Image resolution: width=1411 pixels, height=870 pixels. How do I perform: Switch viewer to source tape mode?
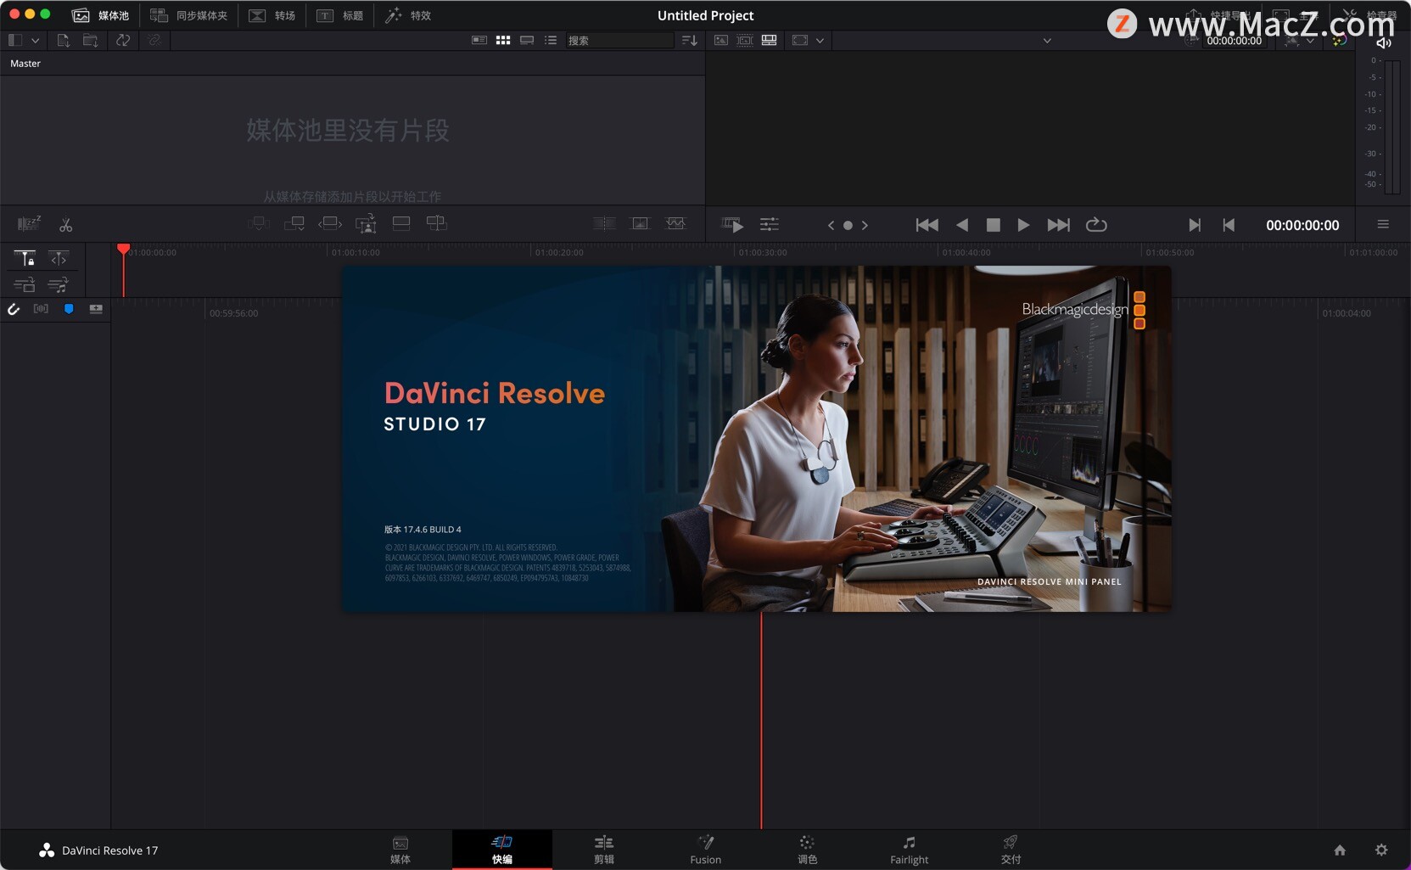pyautogui.click(x=745, y=40)
